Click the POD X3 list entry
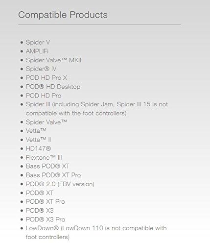 point(40,211)
